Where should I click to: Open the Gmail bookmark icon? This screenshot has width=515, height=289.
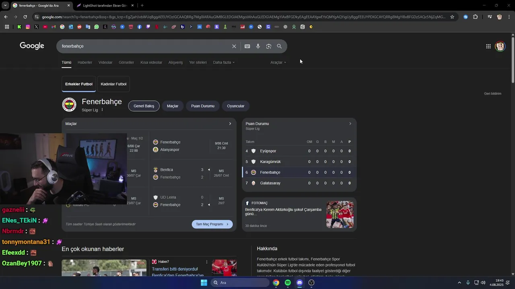coord(54,27)
